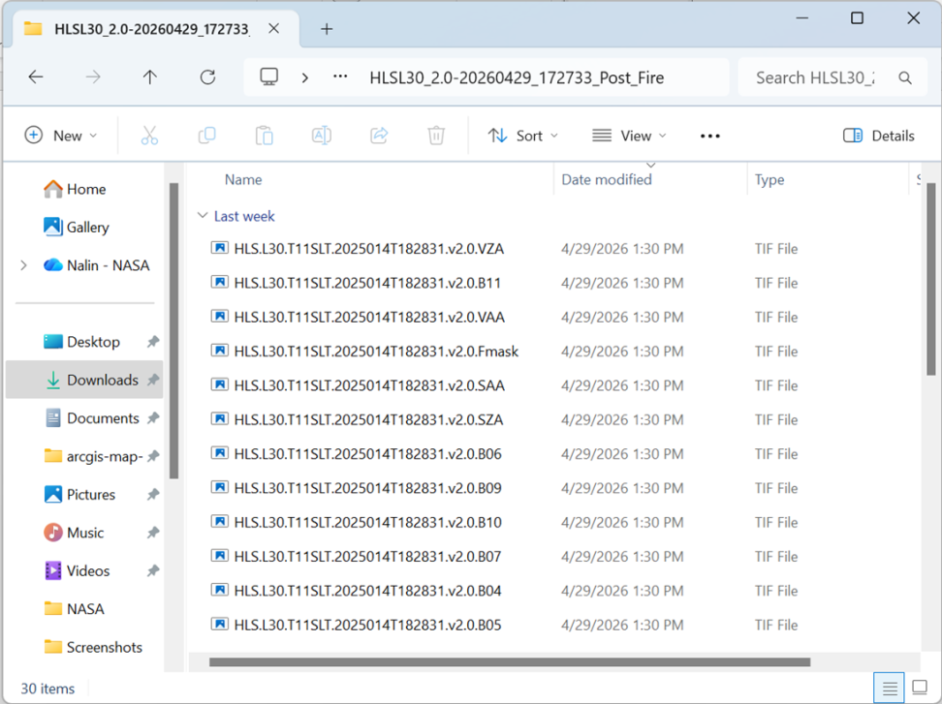Open the New item dropdown
This screenshot has height=704, width=942.
pos(61,136)
